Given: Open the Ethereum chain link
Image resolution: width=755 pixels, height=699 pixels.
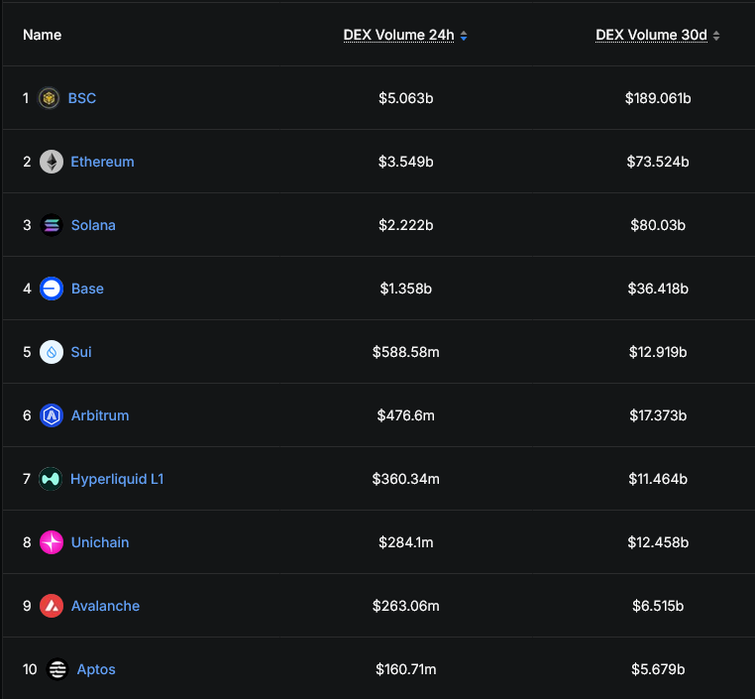Looking at the screenshot, I should coord(103,162).
